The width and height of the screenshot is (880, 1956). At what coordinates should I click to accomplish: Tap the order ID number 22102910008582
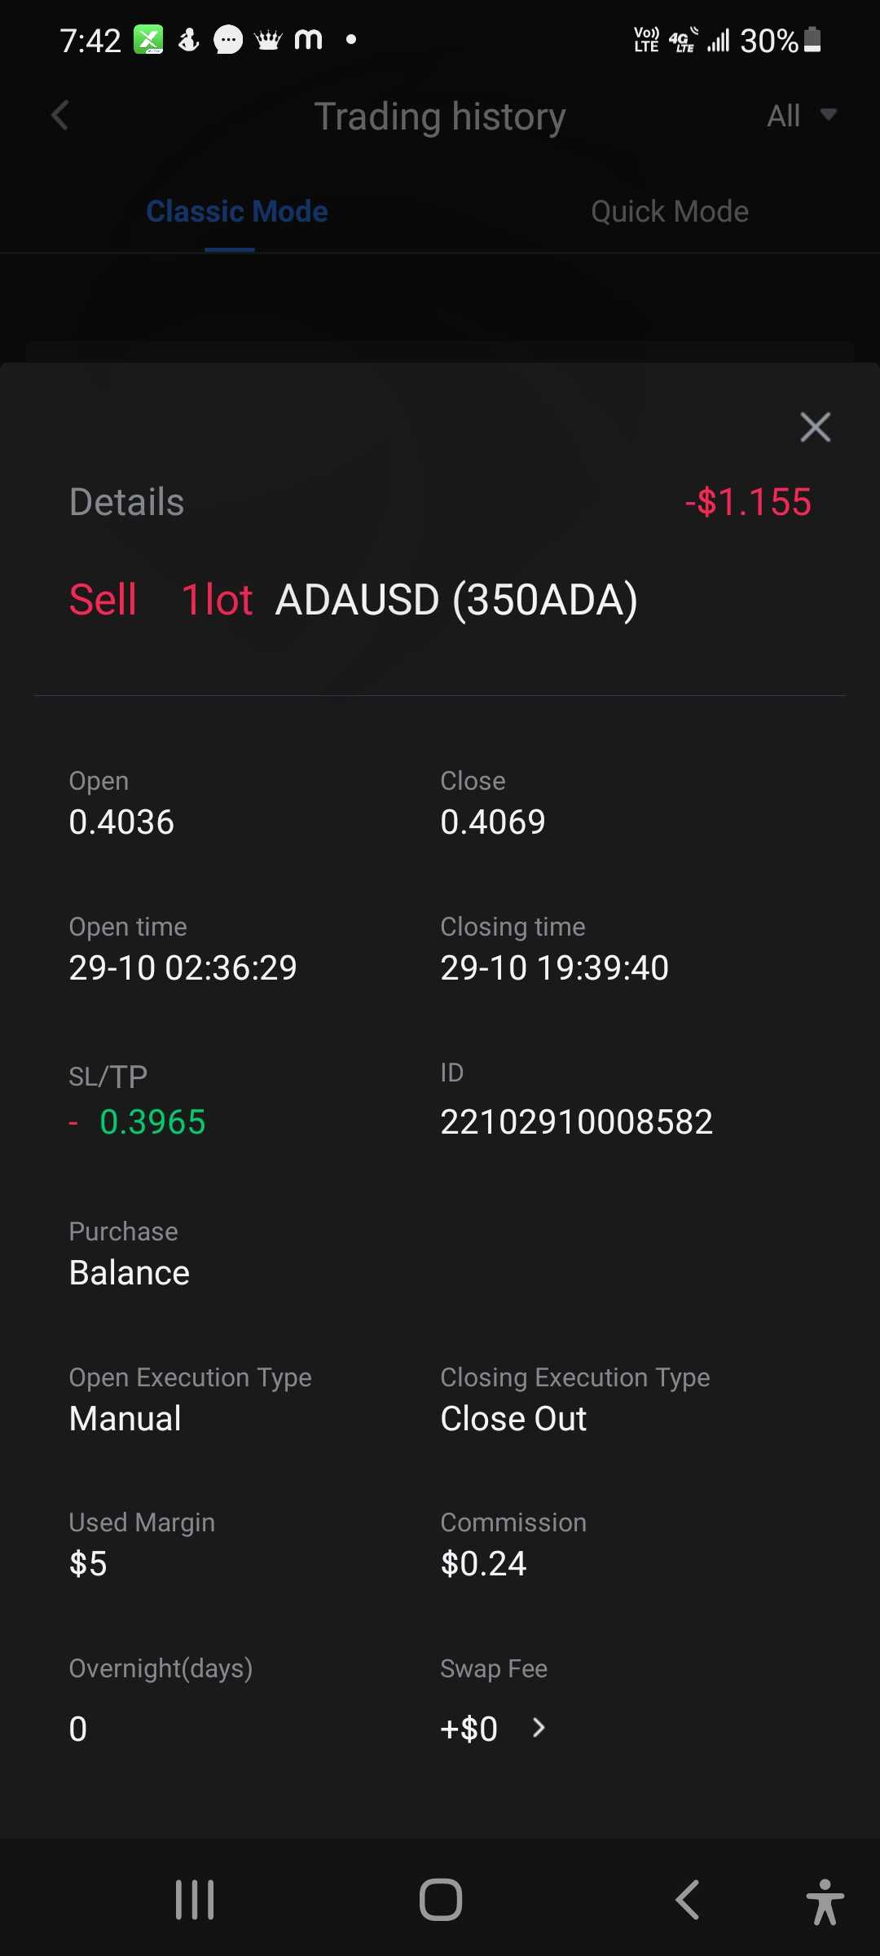(x=576, y=1122)
